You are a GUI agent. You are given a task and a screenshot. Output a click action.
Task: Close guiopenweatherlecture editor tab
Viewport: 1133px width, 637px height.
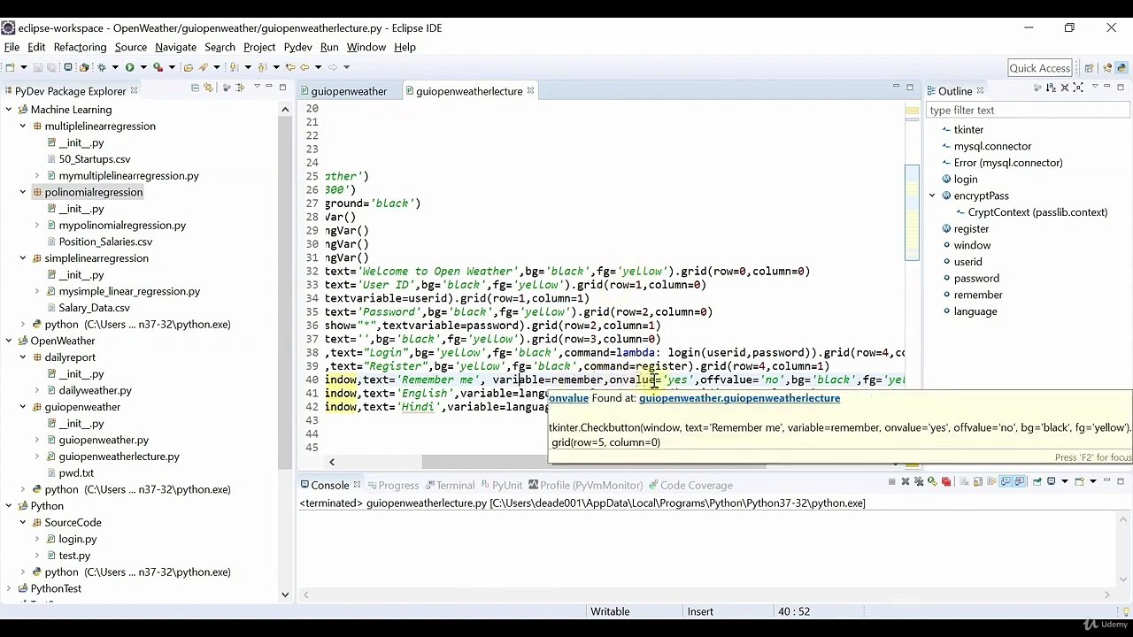click(530, 90)
